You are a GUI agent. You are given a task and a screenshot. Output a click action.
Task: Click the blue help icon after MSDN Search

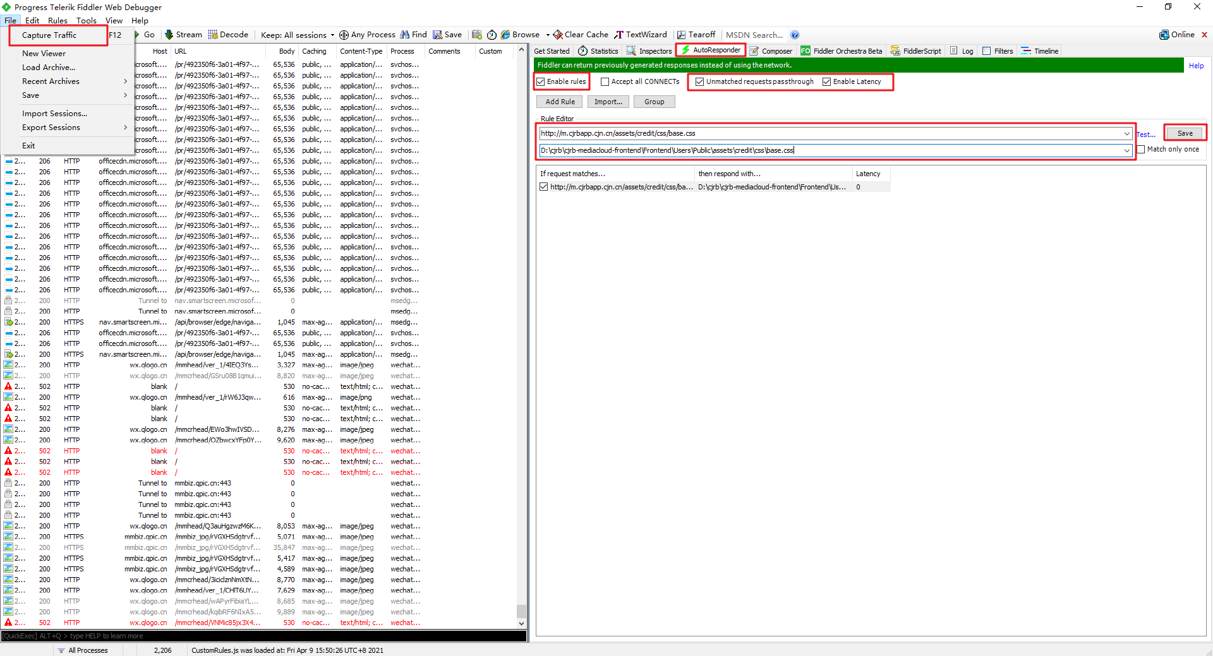click(x=795, y=35)
